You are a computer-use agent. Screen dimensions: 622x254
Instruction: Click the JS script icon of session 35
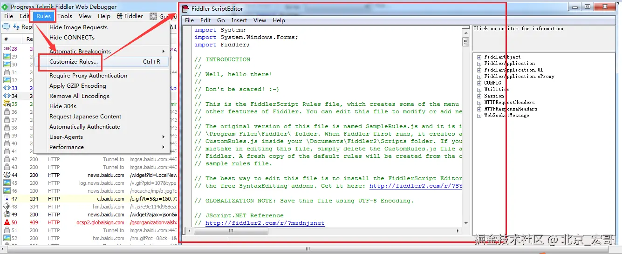[x=7, y=104]
